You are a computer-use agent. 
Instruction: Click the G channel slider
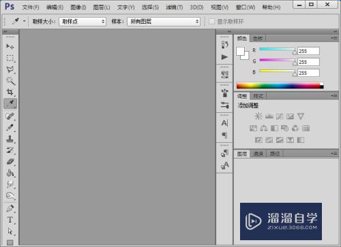point(278,60)
